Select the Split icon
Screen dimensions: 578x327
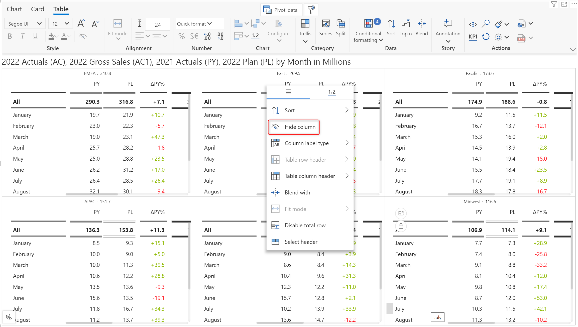341,24
